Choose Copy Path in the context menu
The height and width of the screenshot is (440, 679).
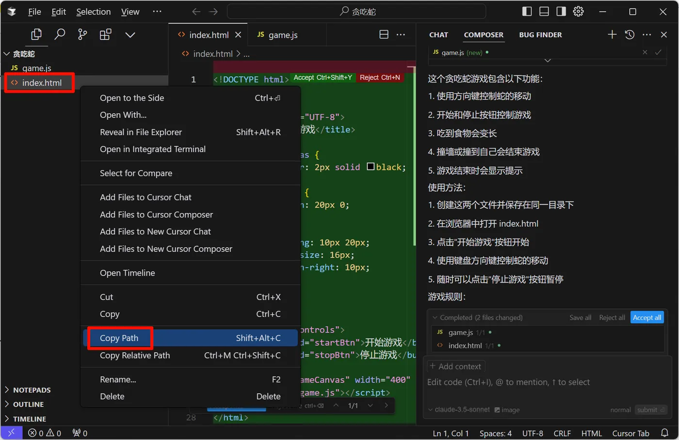[190, 338]
